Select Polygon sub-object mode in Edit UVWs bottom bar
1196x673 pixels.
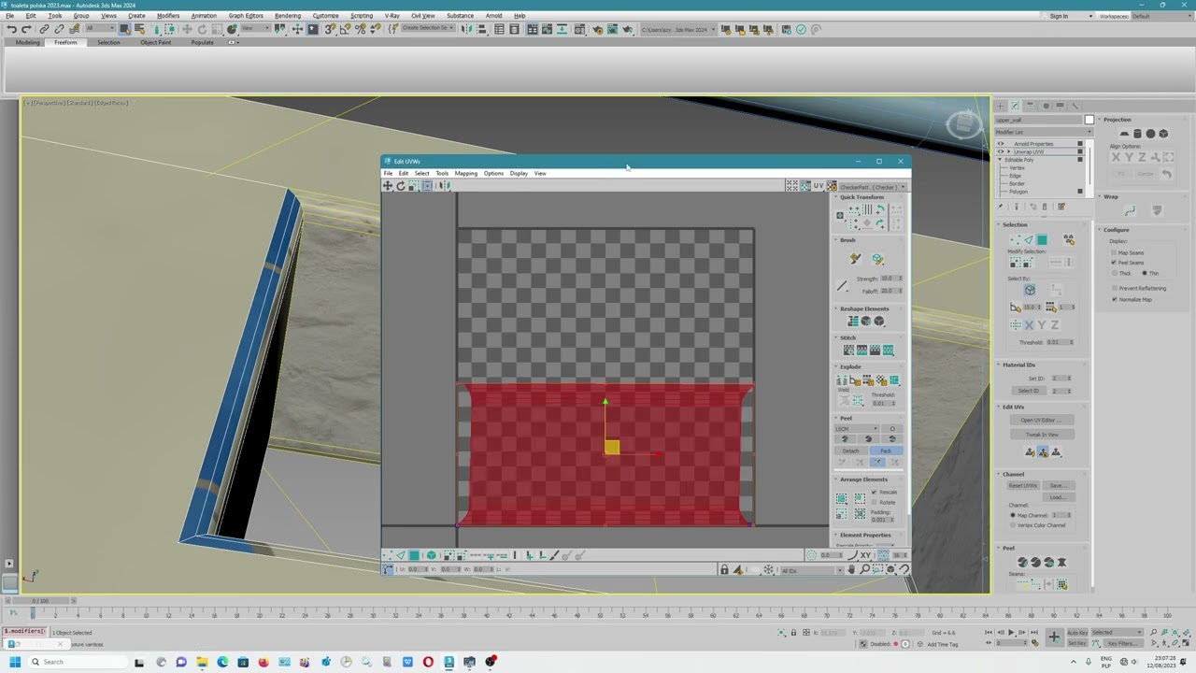coord(414,555)
